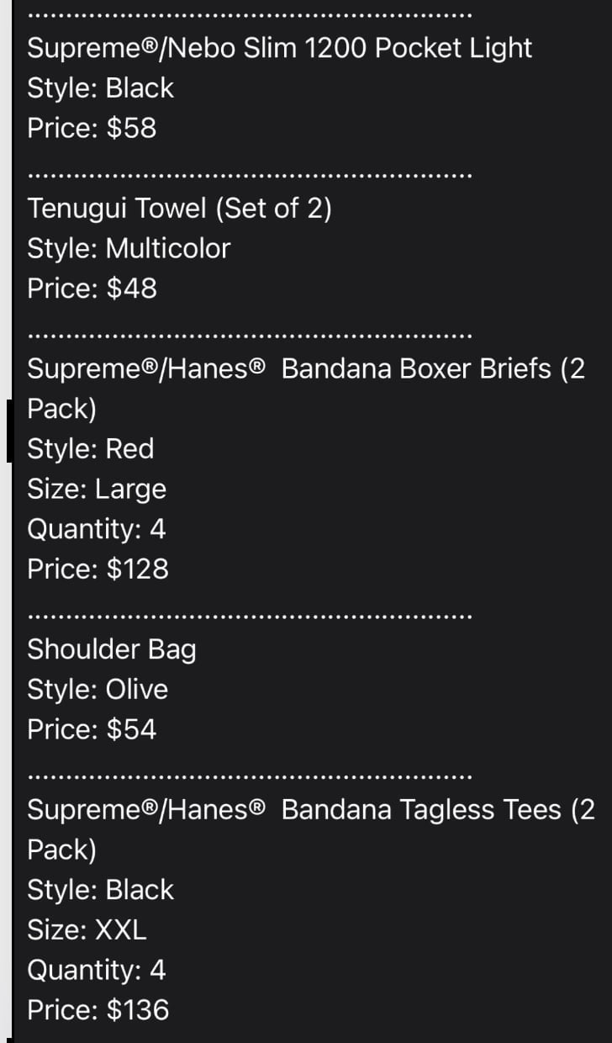The image size is (612, 1043).
Task: Select the Bandana Boxer Briefs (2 Pack) title
Action: point(306,389)
